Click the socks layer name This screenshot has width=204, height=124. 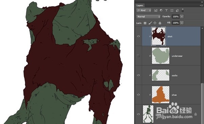click(x=174, y=75)
